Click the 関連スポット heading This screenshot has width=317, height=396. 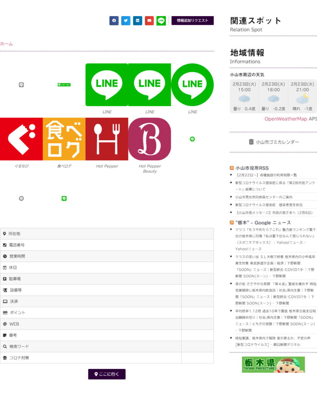pos(256,21)
